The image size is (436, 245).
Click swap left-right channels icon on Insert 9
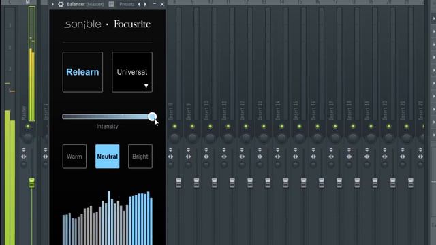[188, 157]
